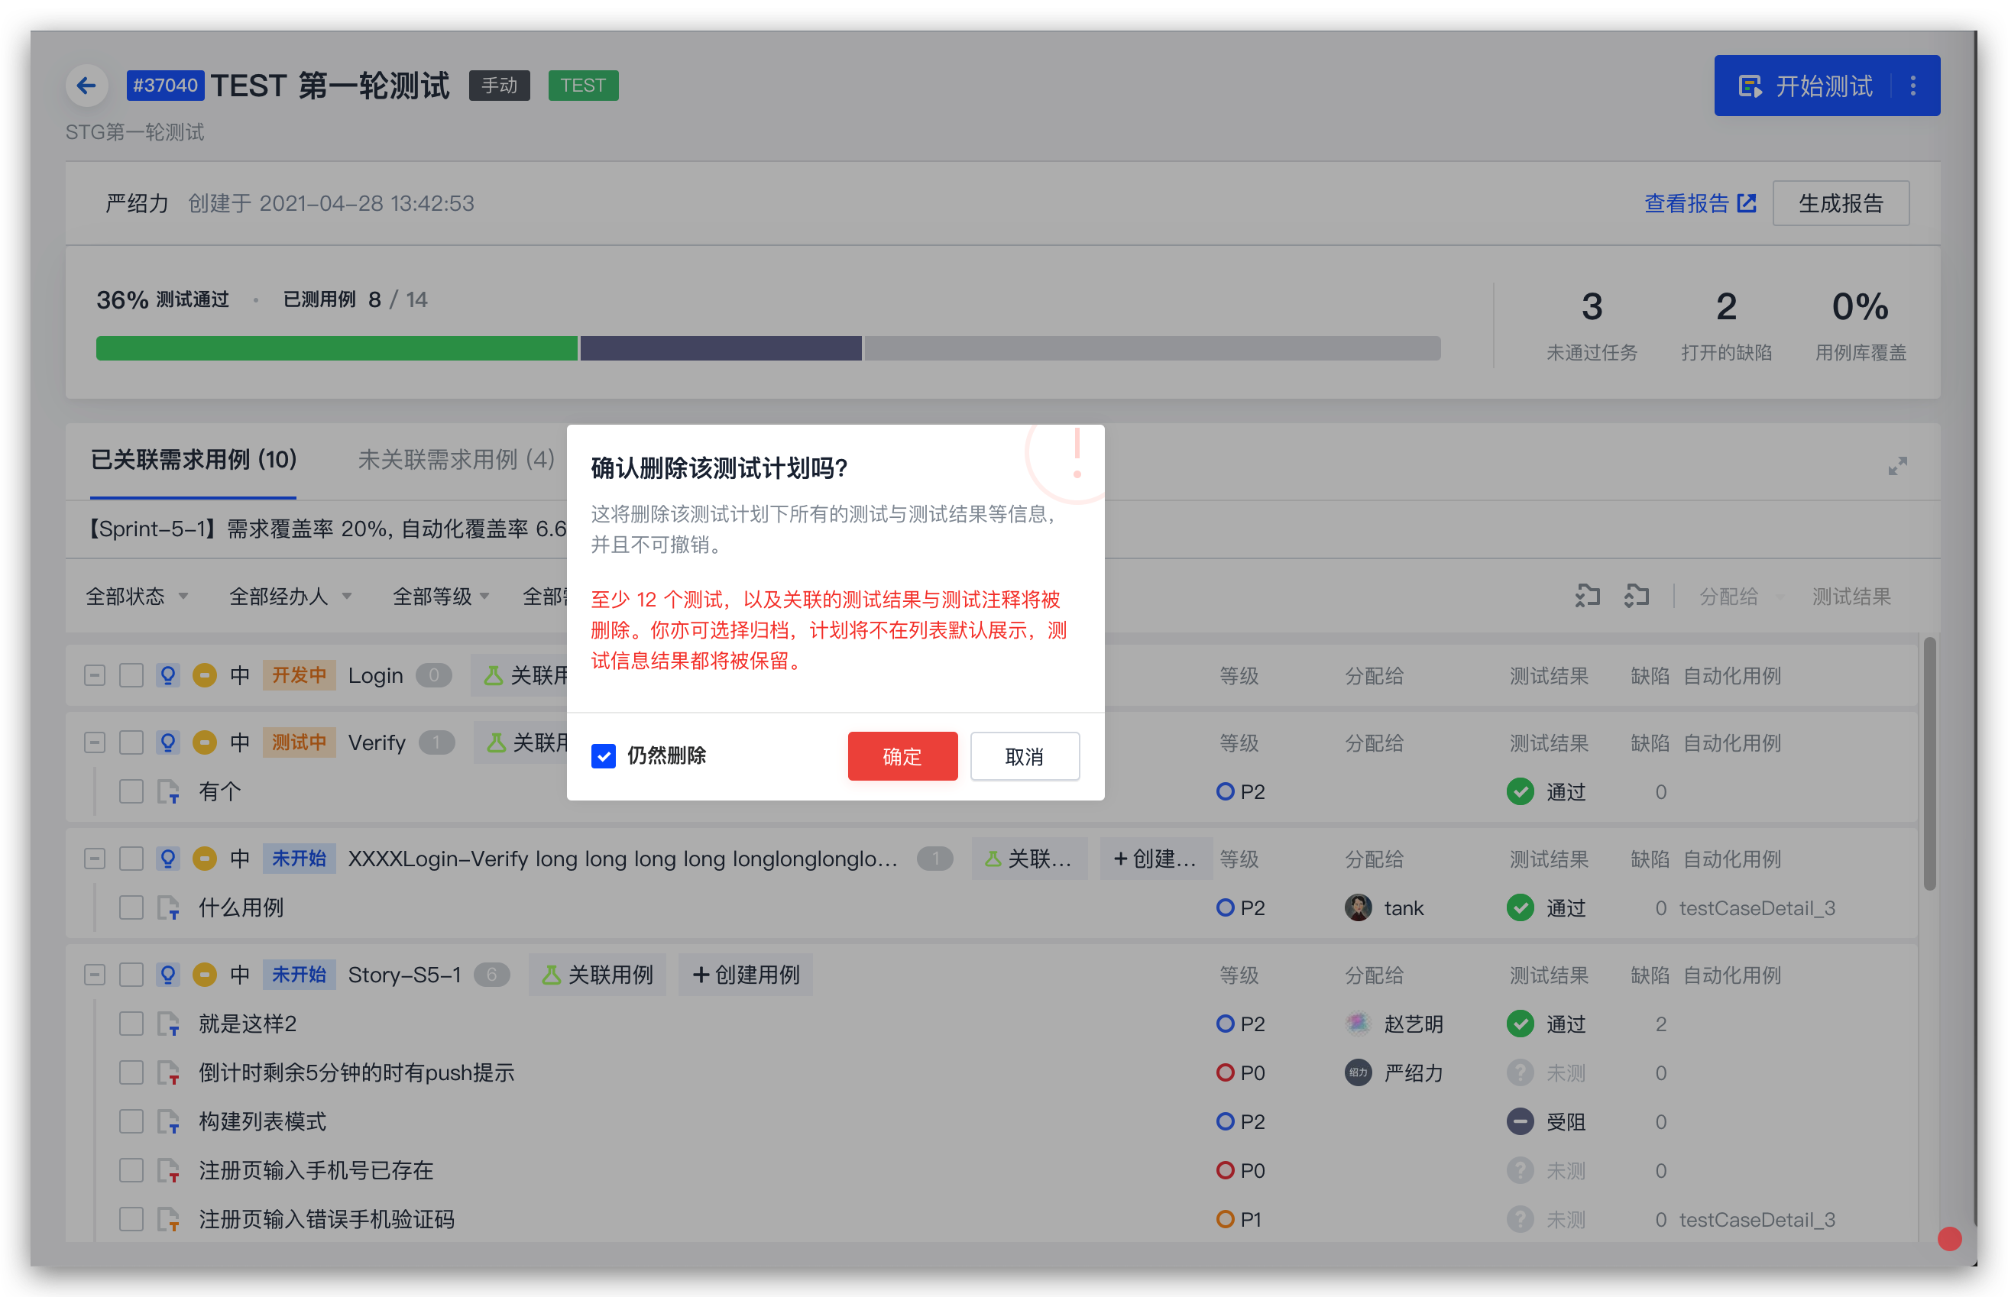Click the lightbulb icon on Story-S5-1 row
The image size is (2008, 1297).
point(167,975)
